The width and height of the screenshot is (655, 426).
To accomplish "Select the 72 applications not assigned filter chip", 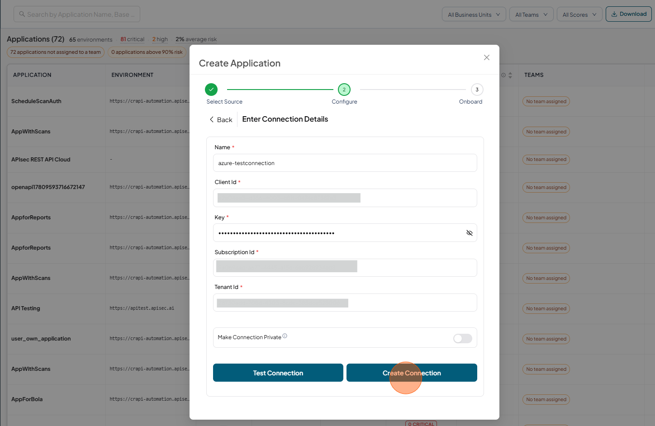I will pyautogui.click(x=56, y=52).
